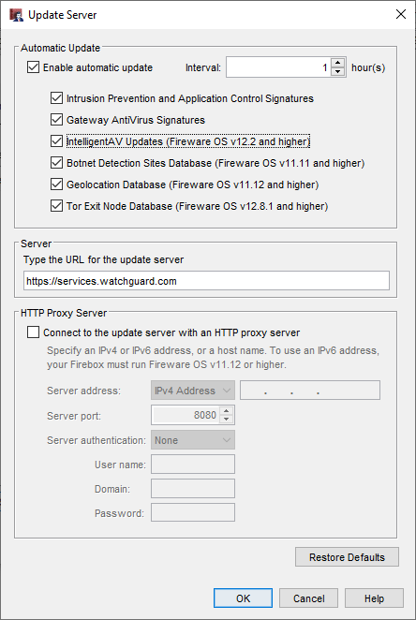Click the 'Interval:' label
The width and height of the screenshot is (416, 620).
pos(203,67)
